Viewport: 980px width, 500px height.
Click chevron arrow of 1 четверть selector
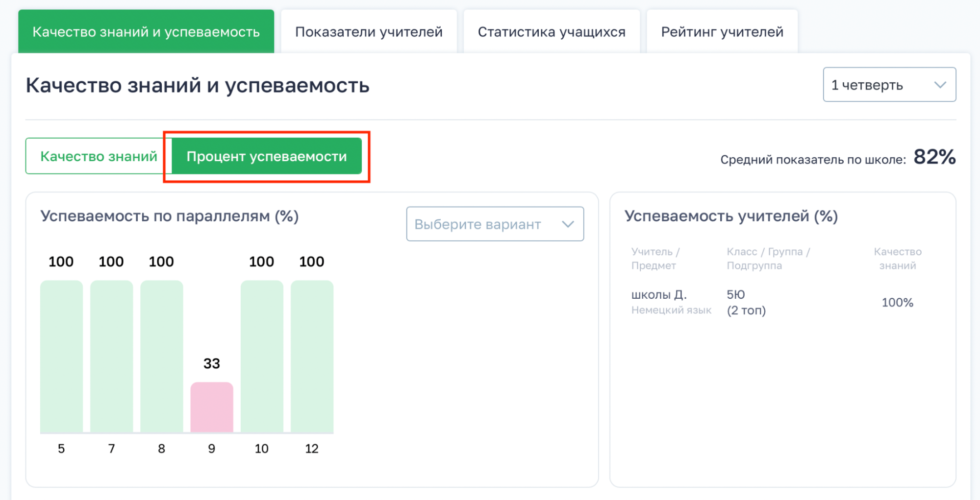coord(940,85)
